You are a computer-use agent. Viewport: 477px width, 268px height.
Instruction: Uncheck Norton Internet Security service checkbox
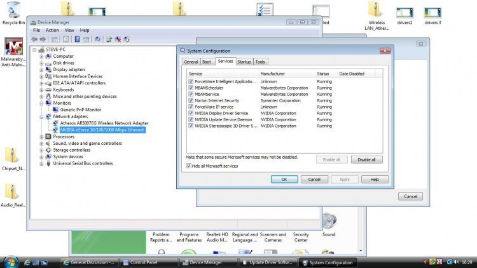tap(191, 100)
